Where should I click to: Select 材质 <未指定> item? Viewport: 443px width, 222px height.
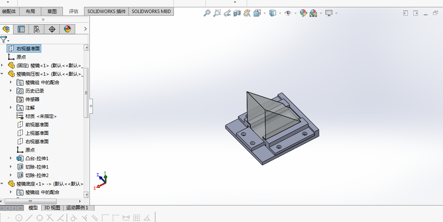coord(37,116)
